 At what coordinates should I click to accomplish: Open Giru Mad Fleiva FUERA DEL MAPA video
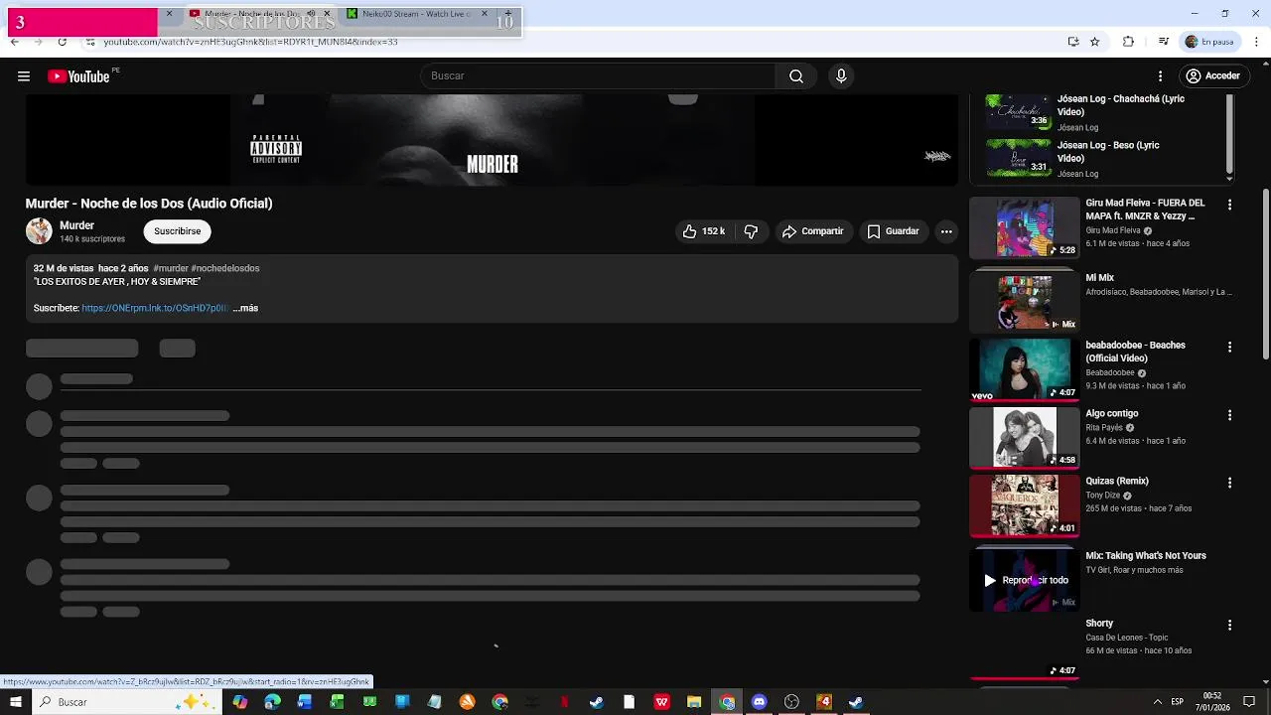click(1024, 228)
